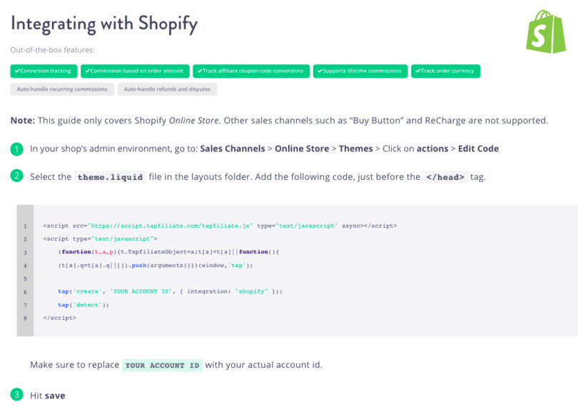Click the step 3 number circle

pyautogui.click(x=16, y=395)
